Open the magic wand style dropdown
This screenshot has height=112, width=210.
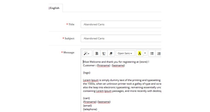point(87,53)
